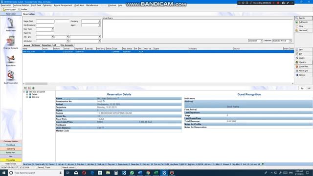Click the Find in Grid button

click(303, 71)
